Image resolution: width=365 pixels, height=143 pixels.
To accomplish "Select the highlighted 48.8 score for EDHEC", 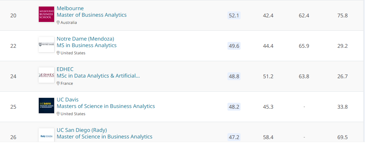I will click(234, 76).
